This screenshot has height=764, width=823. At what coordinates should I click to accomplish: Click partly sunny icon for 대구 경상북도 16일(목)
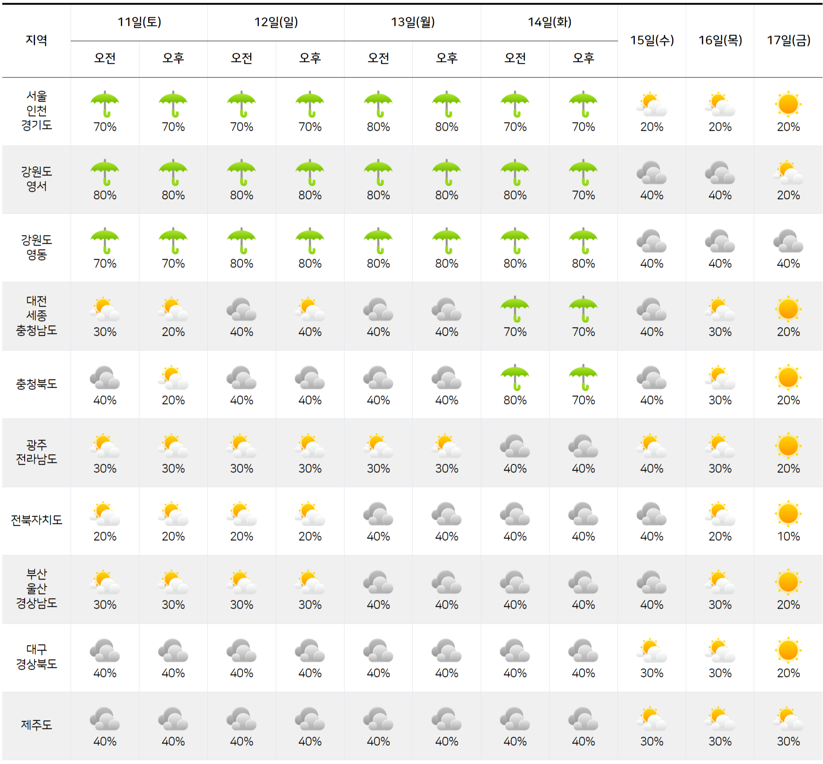click(720, 651)
